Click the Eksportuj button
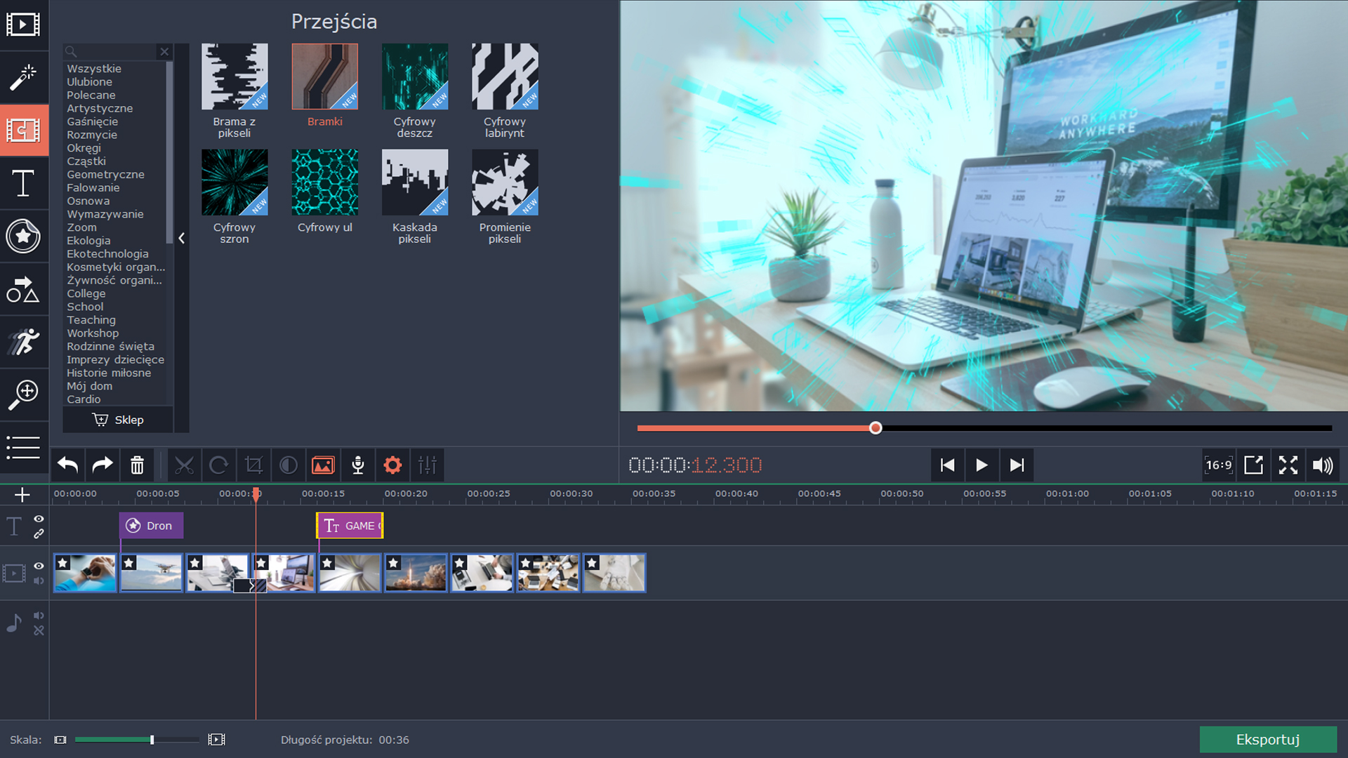 pos(1267,739)
